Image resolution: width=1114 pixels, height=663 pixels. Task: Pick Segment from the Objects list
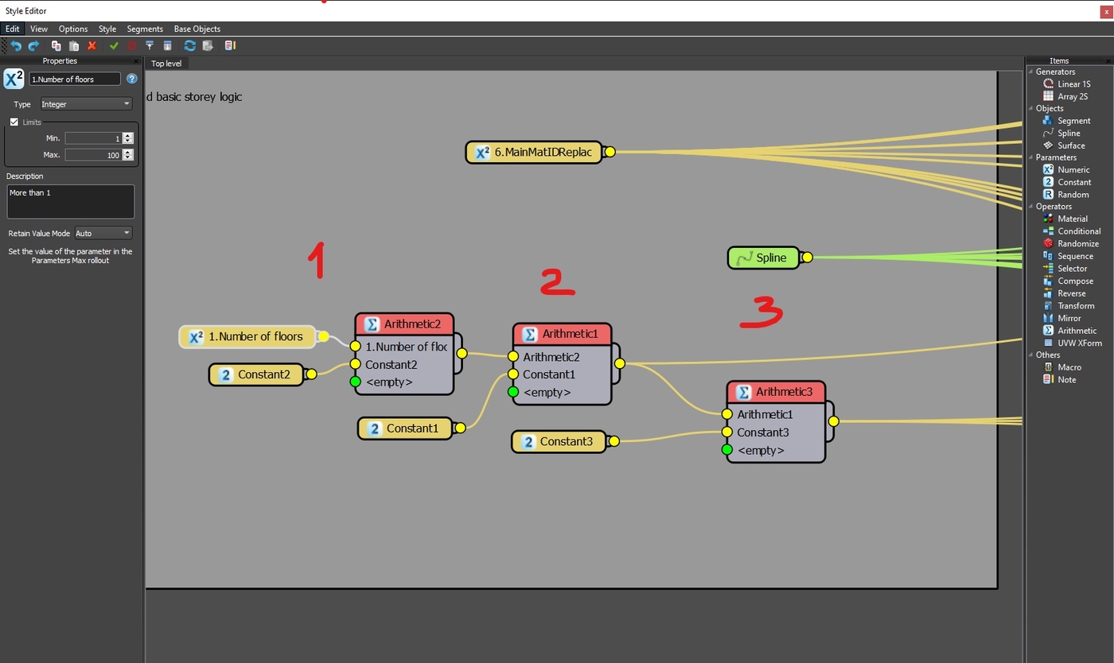click(x=1066, y=121)
